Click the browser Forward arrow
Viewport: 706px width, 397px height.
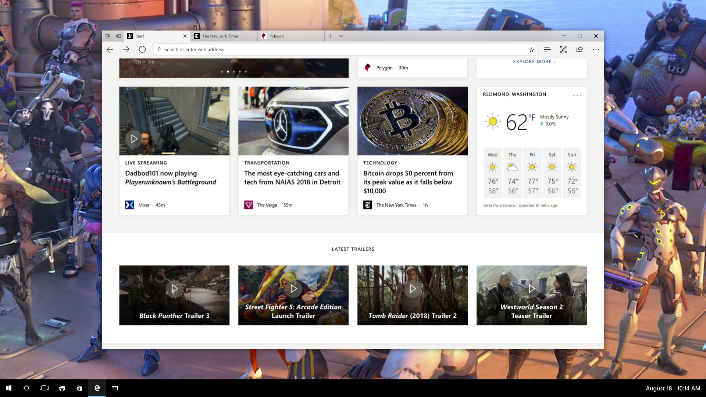tap(126, 50)
